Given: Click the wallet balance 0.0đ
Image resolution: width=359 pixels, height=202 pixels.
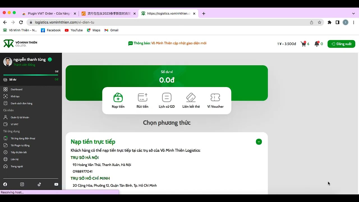Looking at the screenshot, I should pyautogui.click(x=167, y=80).
